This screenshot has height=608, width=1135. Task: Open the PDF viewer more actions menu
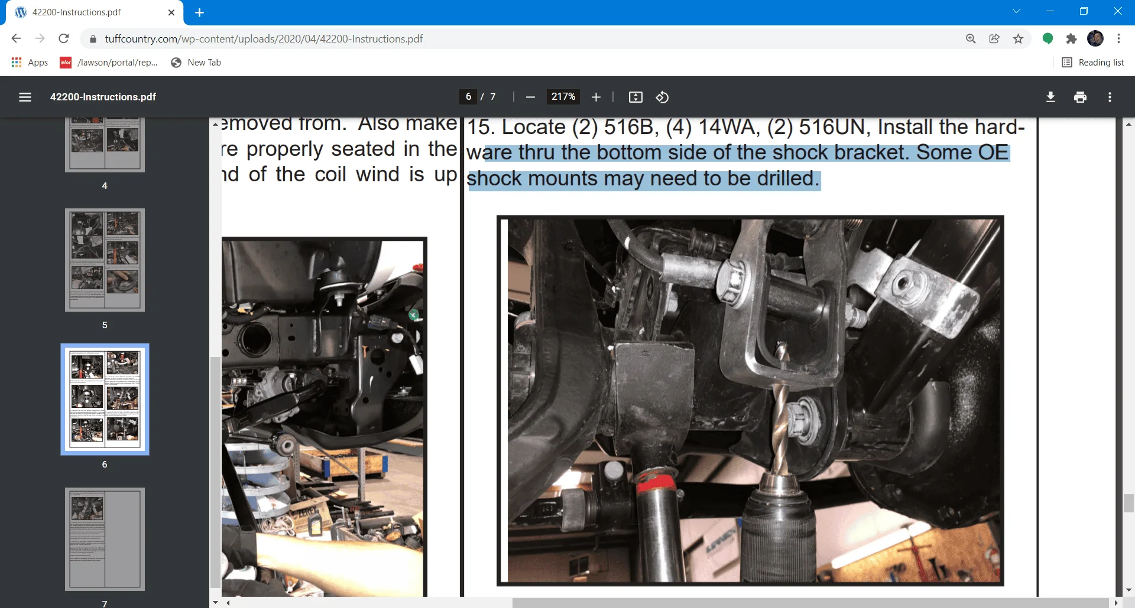tap(1110, 97)
